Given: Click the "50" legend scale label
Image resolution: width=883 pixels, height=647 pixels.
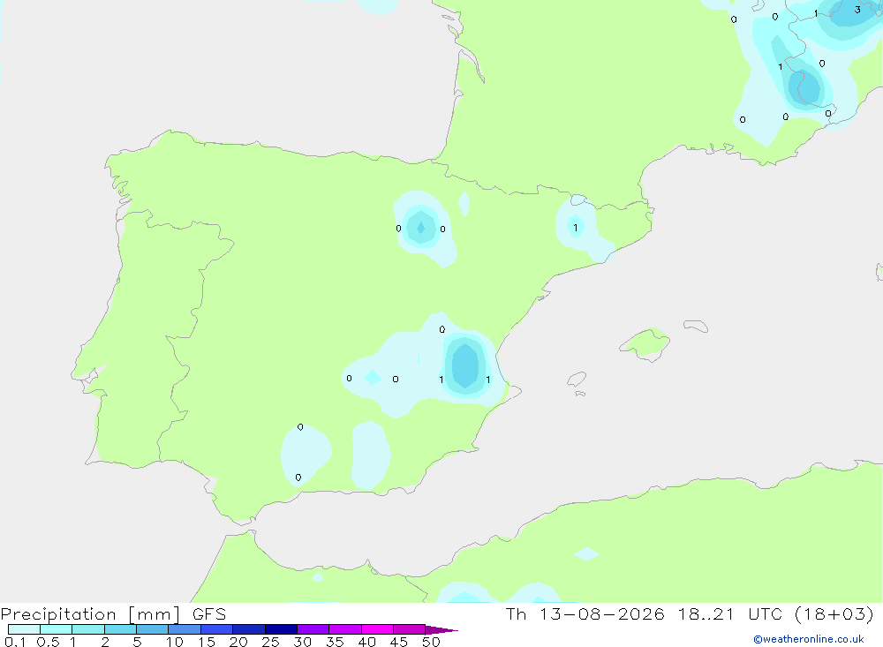Looking at the screenshot, I should tap(431, 642).
